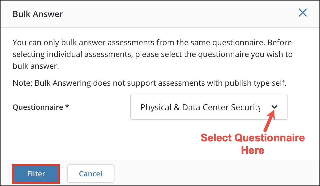Click the down arrow beside the questionnaire name
Screen dimensions: 320x186
(x=274, y=107)
